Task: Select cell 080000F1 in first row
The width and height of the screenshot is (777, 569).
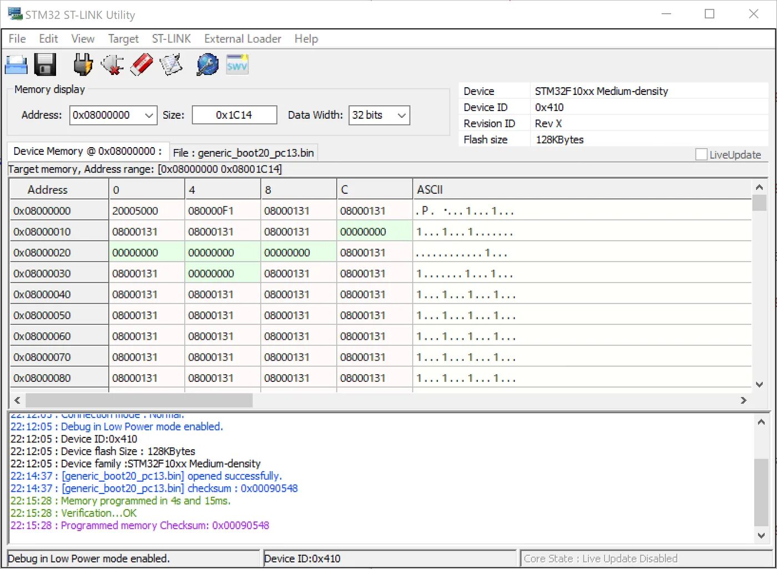Action: pyautogui.click(x=223, y=211)
